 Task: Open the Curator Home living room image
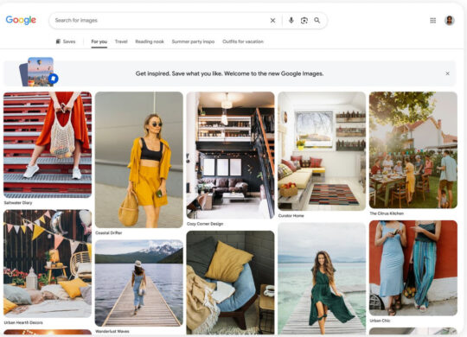(x=322, y=151)
